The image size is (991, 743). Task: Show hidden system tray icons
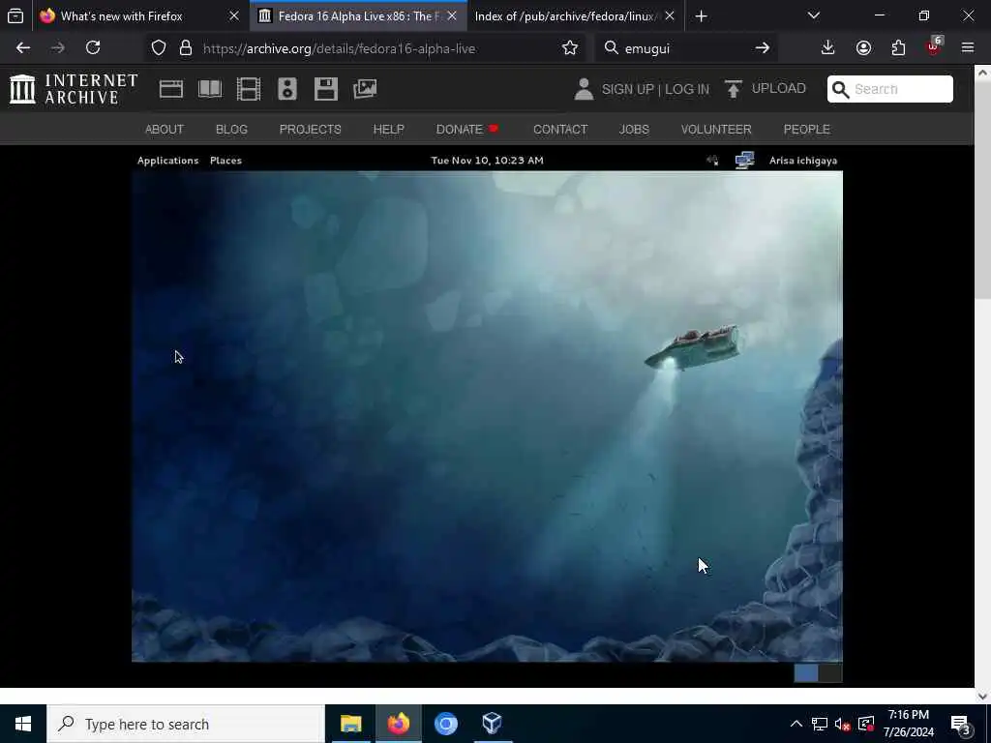pos(796,724)
